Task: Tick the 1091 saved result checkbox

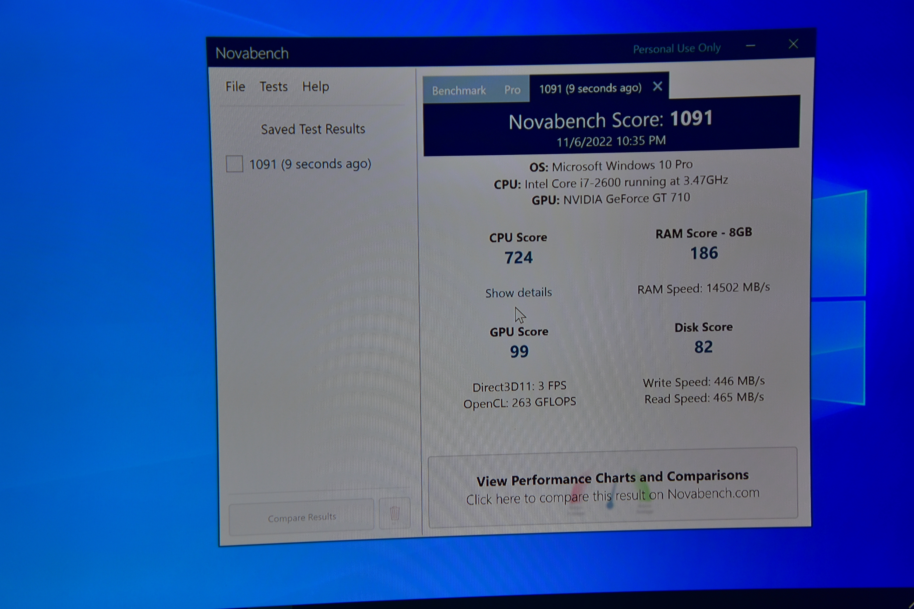Action: coord(234,164)
